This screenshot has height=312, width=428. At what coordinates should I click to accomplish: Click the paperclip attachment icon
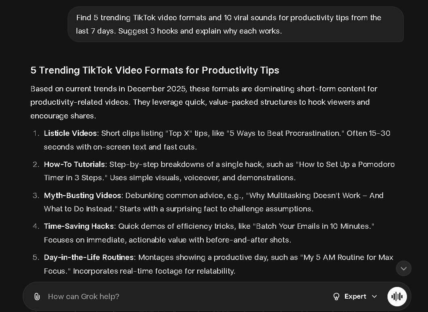[x=37, y=296]
